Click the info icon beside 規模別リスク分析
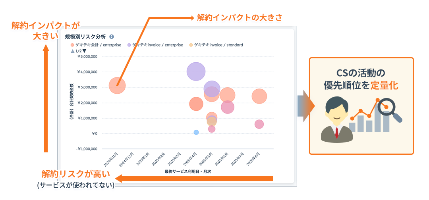This screenshot has width=429, height=200. pyautogui.click(x=112, y=37)
